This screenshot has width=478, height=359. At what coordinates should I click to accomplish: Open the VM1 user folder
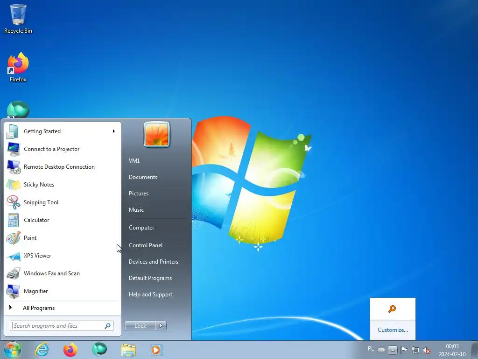pyautogui.click(x=134, y=161)
